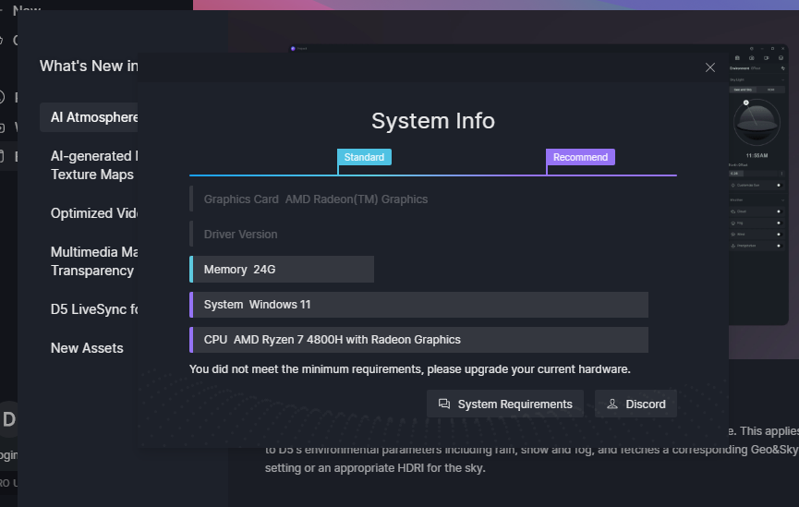Select AI Atmosphere in What's New list
Image resolution: width=799 pixels, height=507 pixels.
click(90, 117)
